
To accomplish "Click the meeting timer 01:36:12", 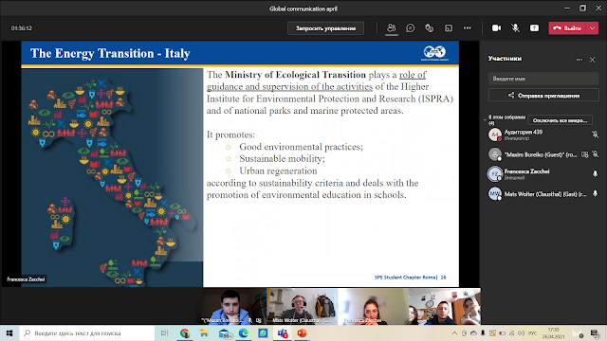I will (x=21, y=28).
